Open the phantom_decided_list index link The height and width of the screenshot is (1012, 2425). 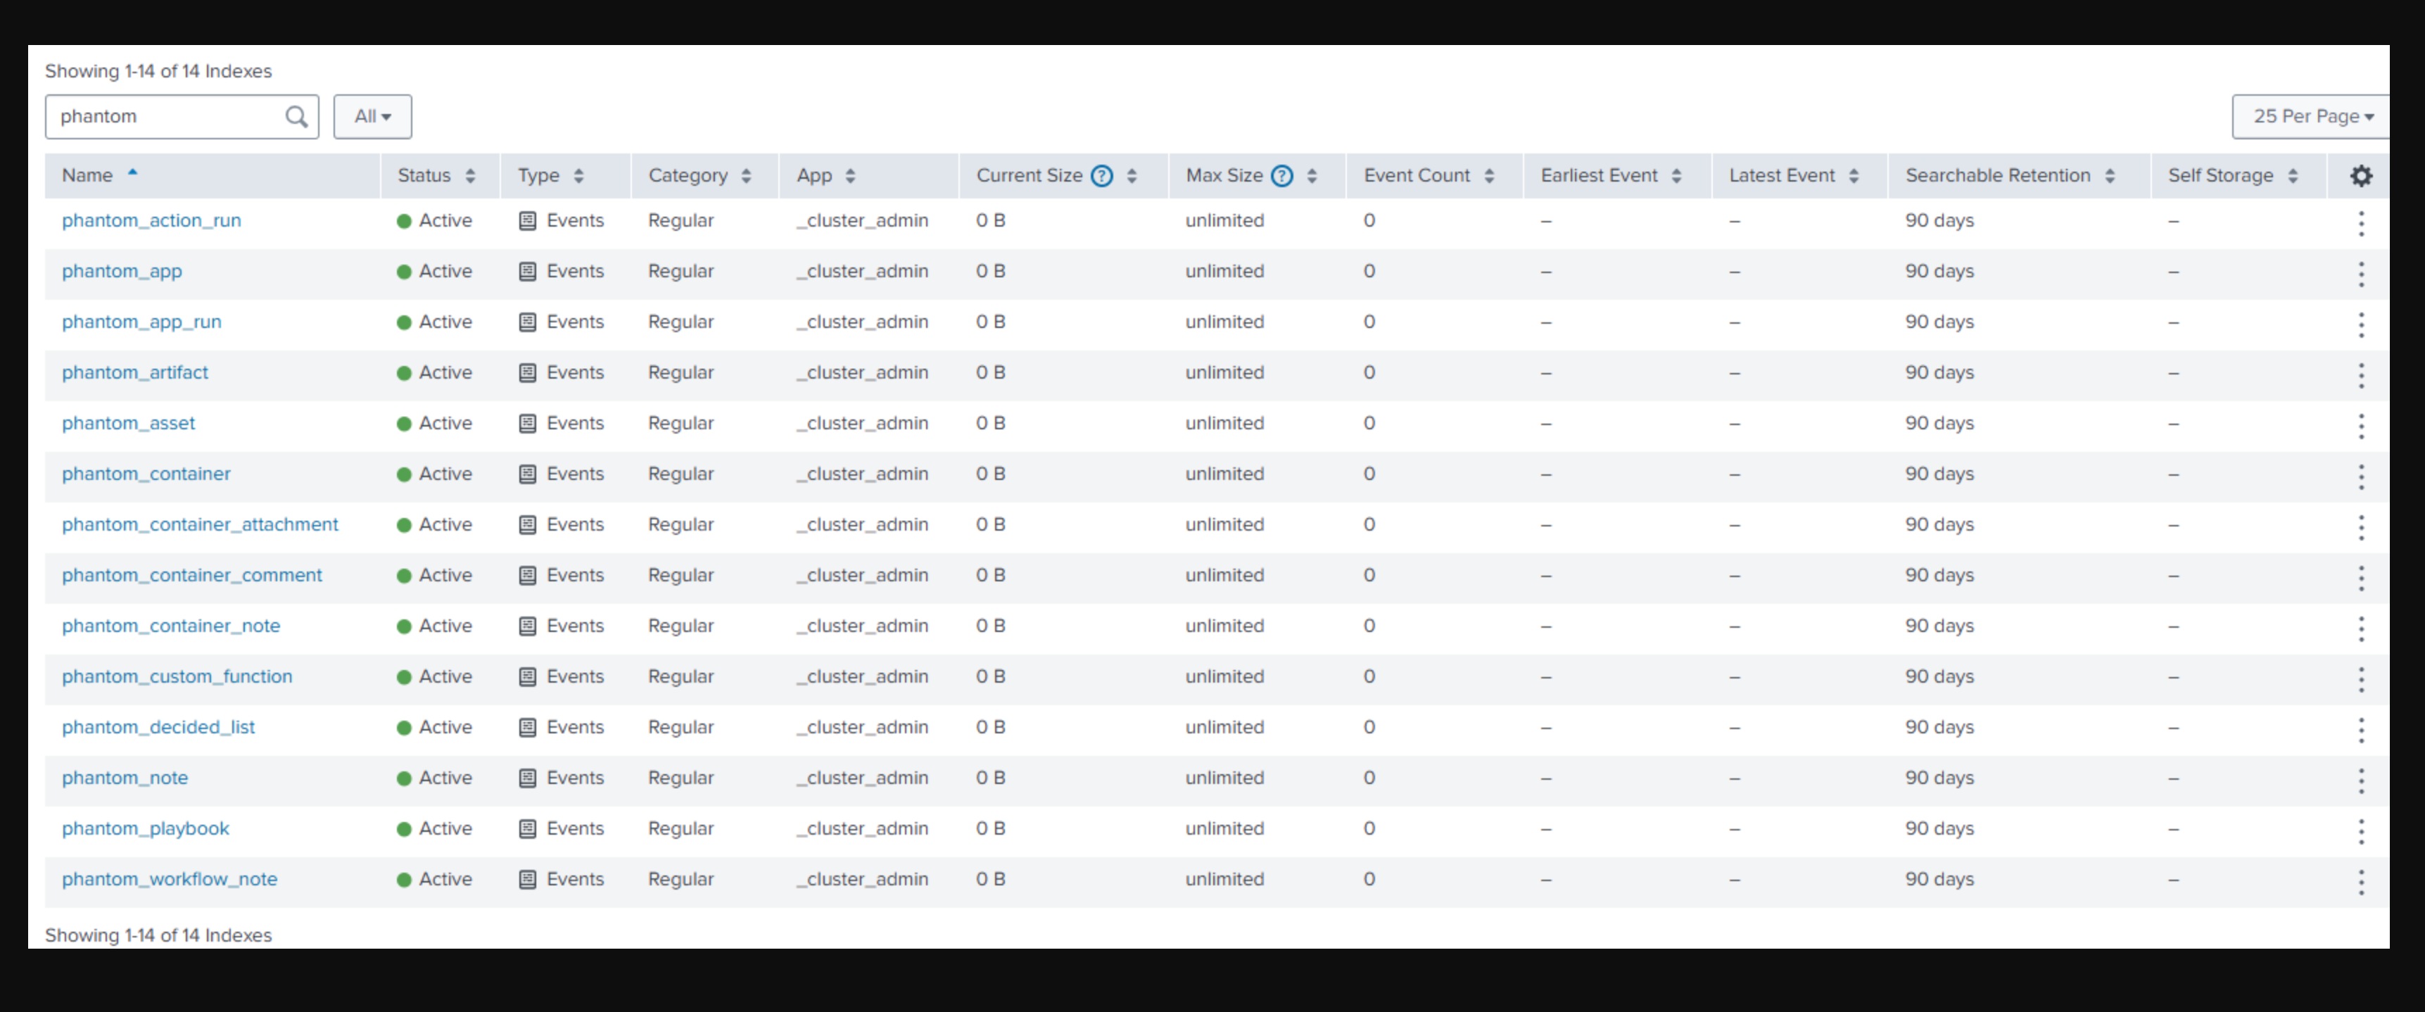(x=158, y=727)
